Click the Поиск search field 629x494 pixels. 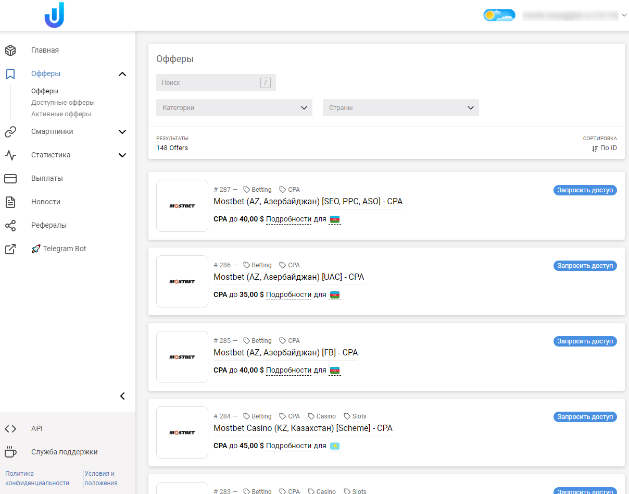click(x=208, y=83)
